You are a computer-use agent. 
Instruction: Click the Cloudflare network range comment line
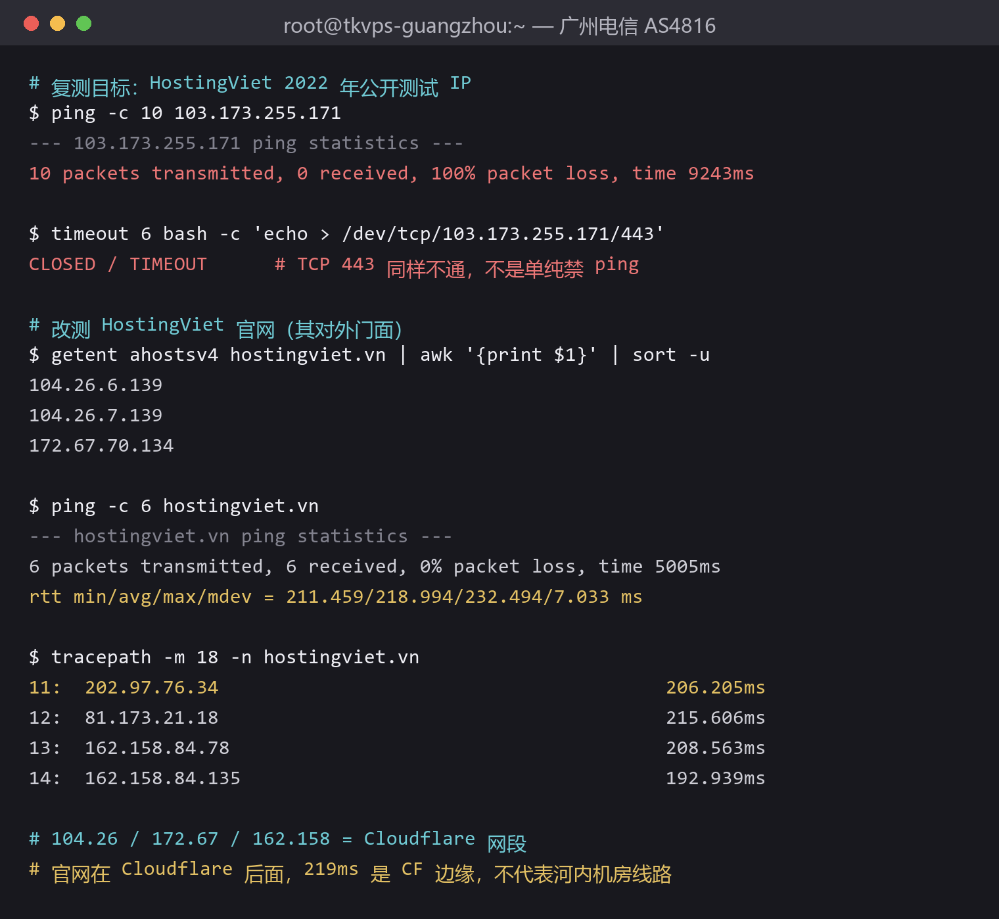pos(278,840)
